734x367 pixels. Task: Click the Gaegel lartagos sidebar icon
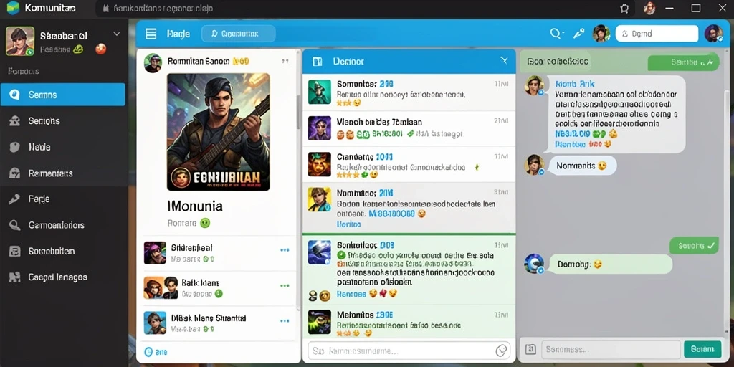click(14, 277)
